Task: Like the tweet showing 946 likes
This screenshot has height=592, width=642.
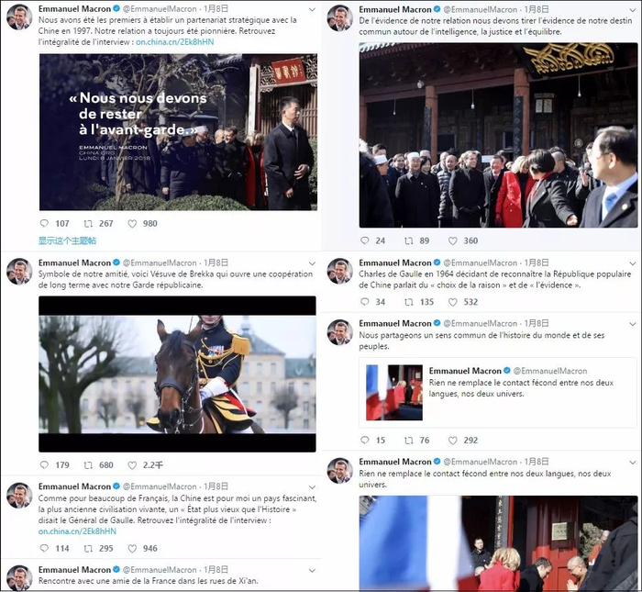Action: click(132, 548)
